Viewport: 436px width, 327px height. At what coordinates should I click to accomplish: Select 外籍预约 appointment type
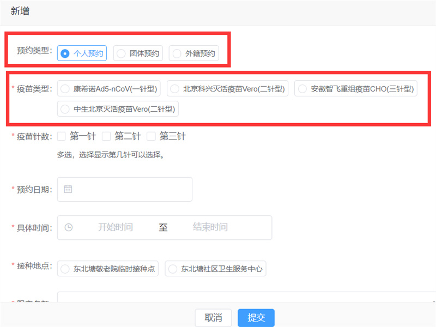tap(194, 53)
